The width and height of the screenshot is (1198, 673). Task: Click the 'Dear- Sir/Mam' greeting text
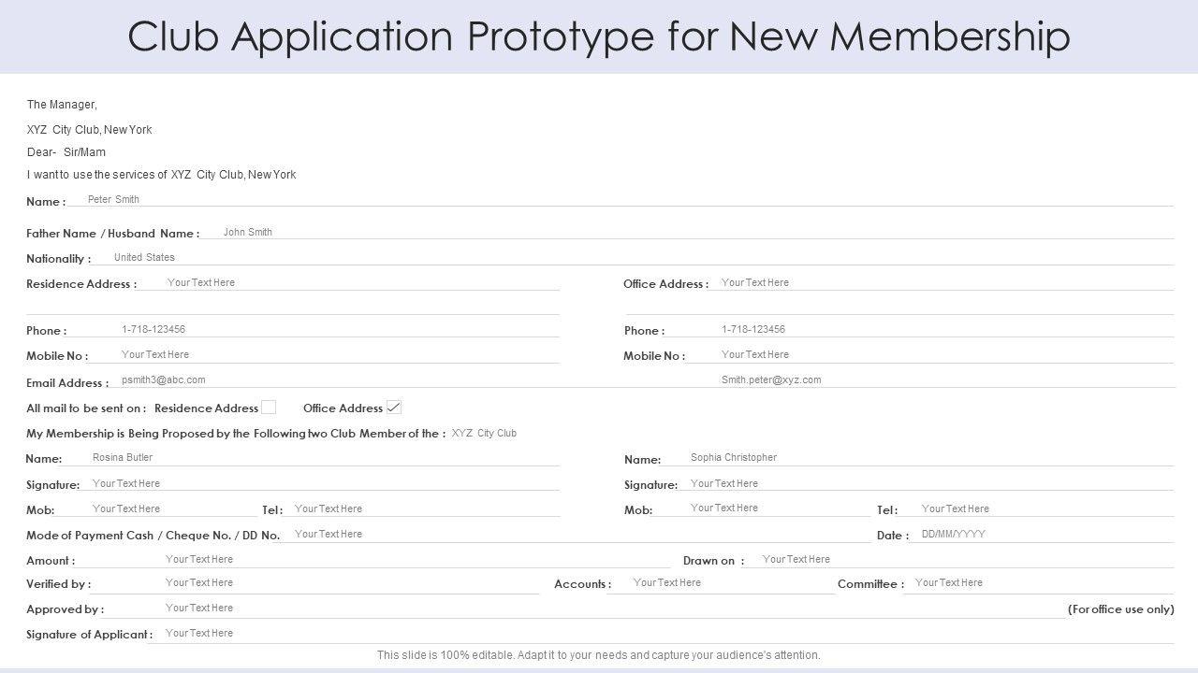(x=66, y=152)
